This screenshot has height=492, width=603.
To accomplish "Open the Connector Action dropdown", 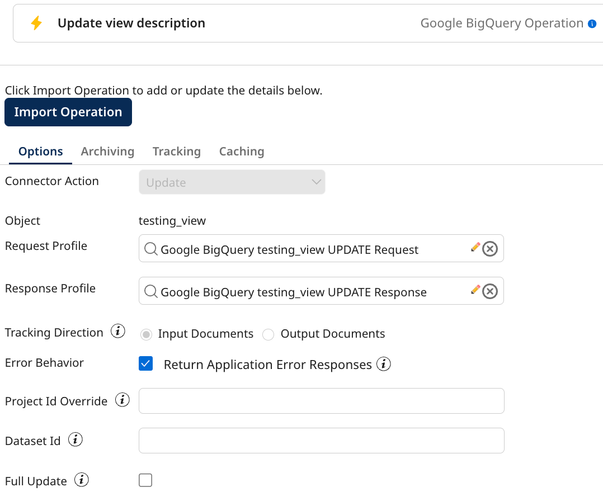I will click(232, 182).
